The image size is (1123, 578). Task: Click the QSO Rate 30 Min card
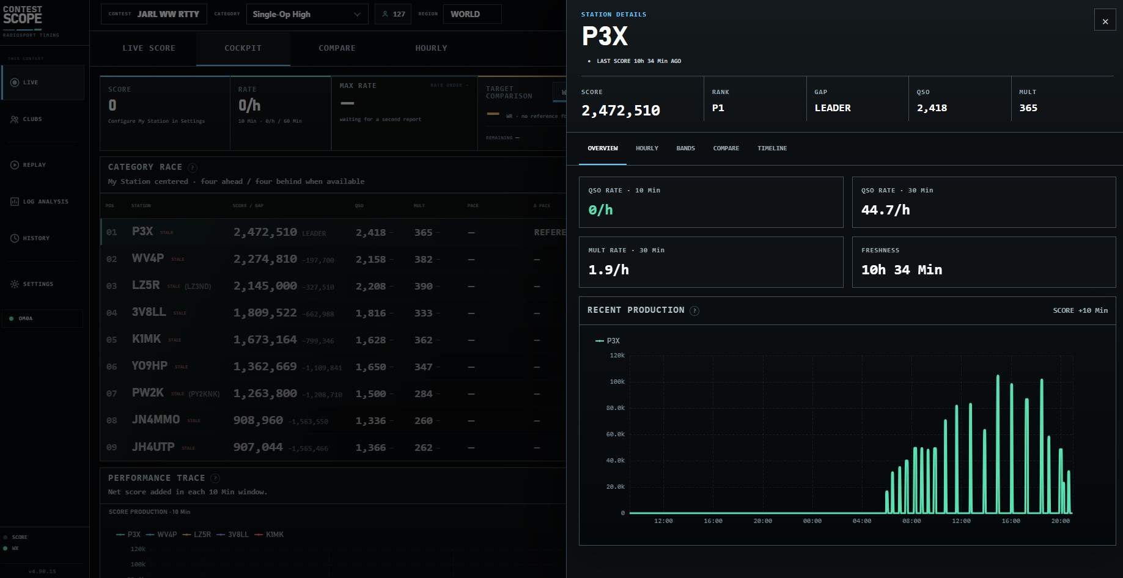[x=984, y=202]
